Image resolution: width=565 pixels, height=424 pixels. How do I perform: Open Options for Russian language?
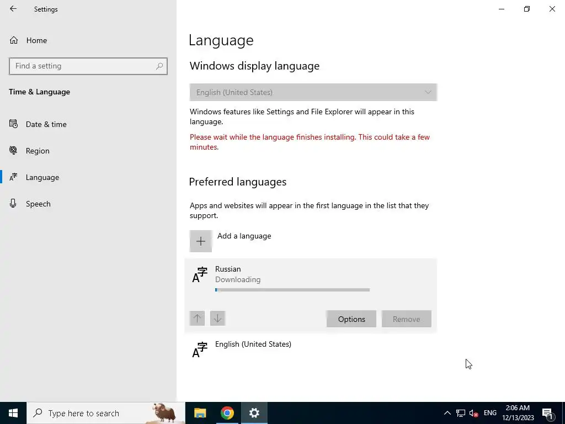(x=351, y=319)
